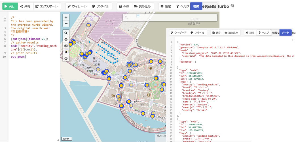296x142 pixels.
Task: Click inside the map search box
Action: pos(170,17)
